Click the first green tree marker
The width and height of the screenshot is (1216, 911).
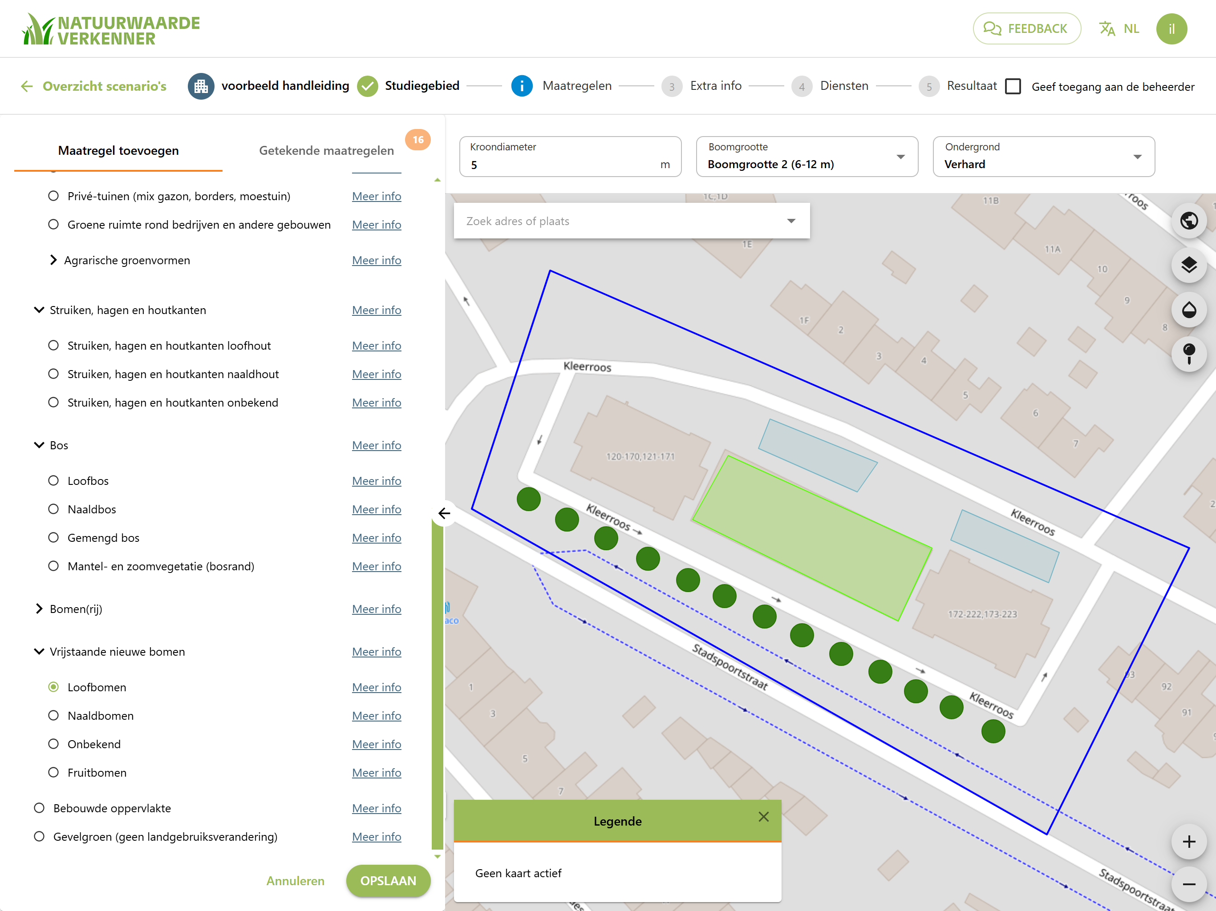529,500
